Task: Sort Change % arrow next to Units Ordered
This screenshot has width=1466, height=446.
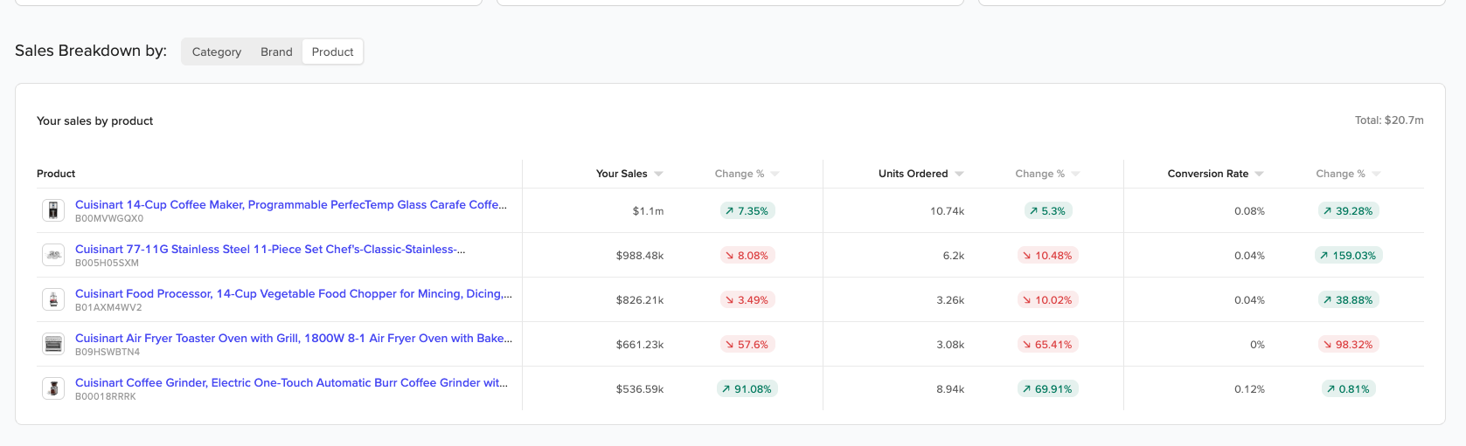Action: tap(1075, 175)
